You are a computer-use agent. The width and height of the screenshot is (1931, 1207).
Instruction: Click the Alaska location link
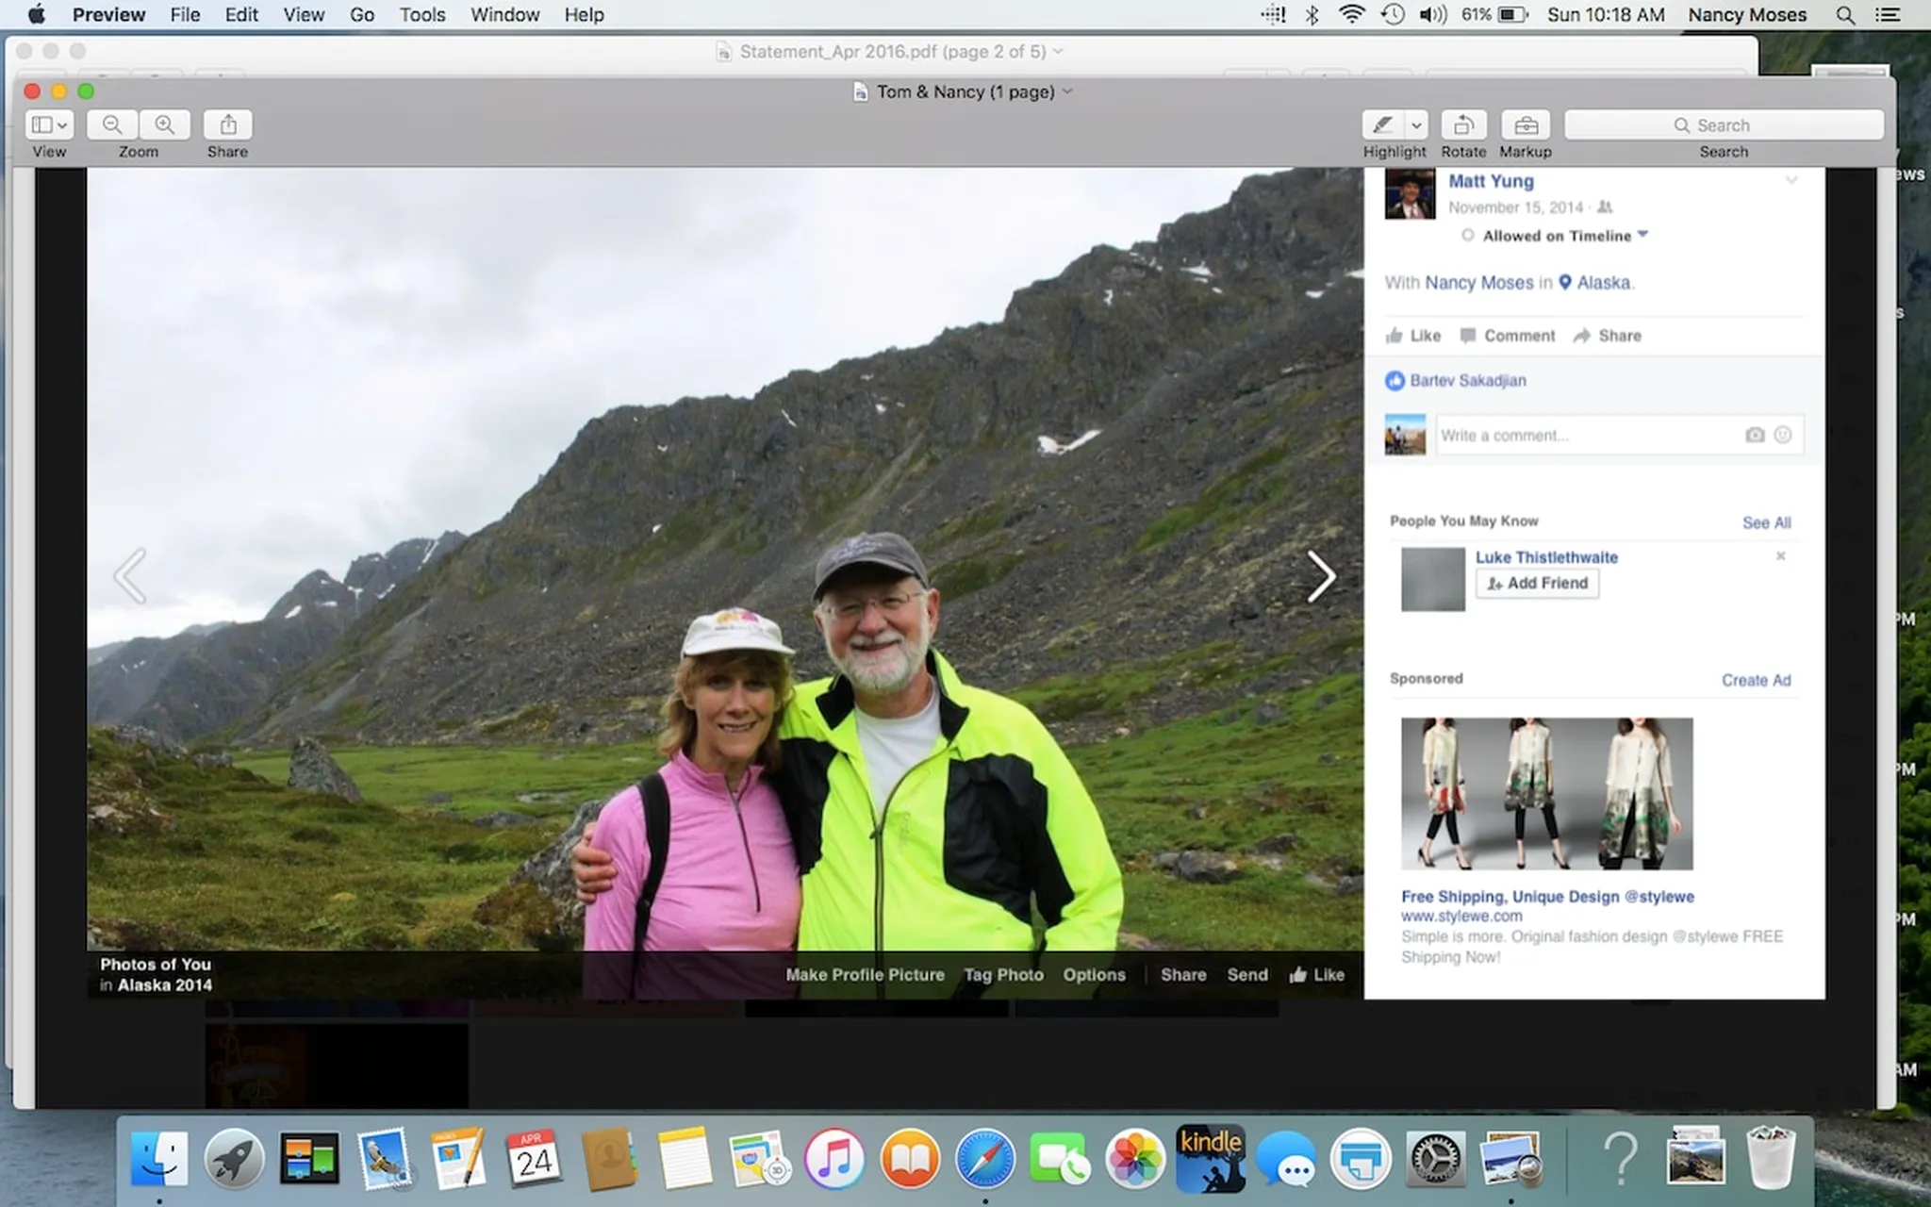[x=1603, y=282]
